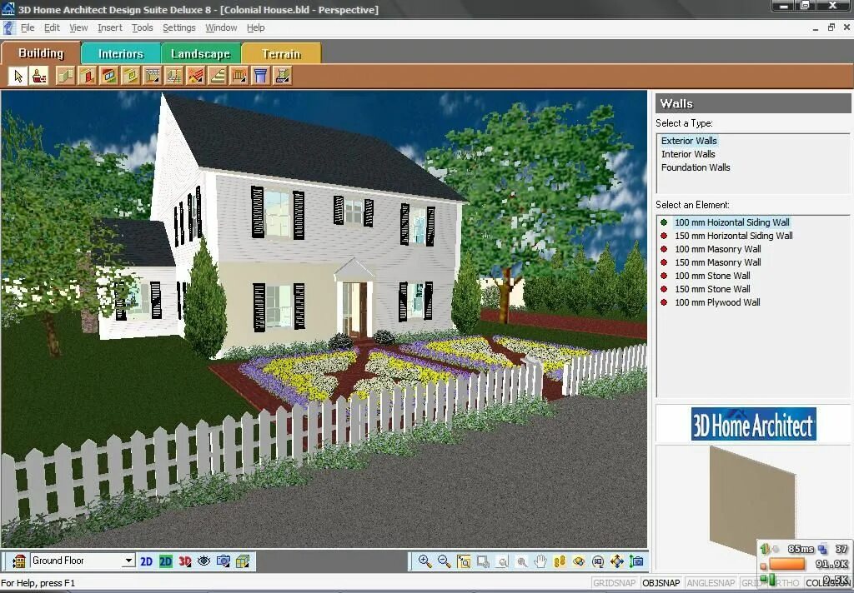Toggle ANGLESNAP in the status bar
Screen dimensions: 854x593
point(711,583)
